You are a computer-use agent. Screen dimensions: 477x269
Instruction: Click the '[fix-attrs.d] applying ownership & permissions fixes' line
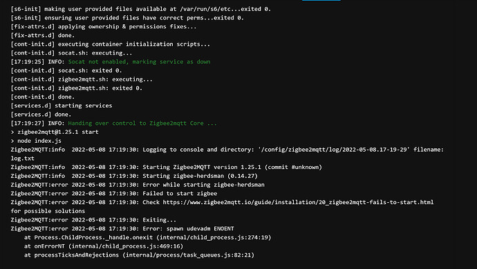point(104,27)
